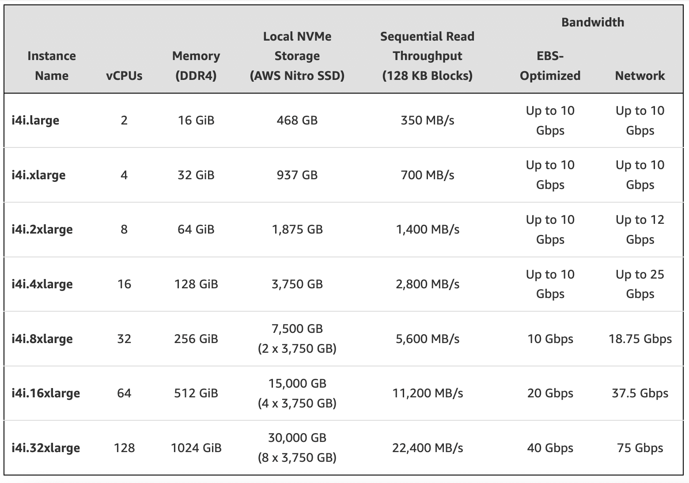689x483 pixels.
Task: Click the i4i.2xlarge instance name
Action: 42,229
